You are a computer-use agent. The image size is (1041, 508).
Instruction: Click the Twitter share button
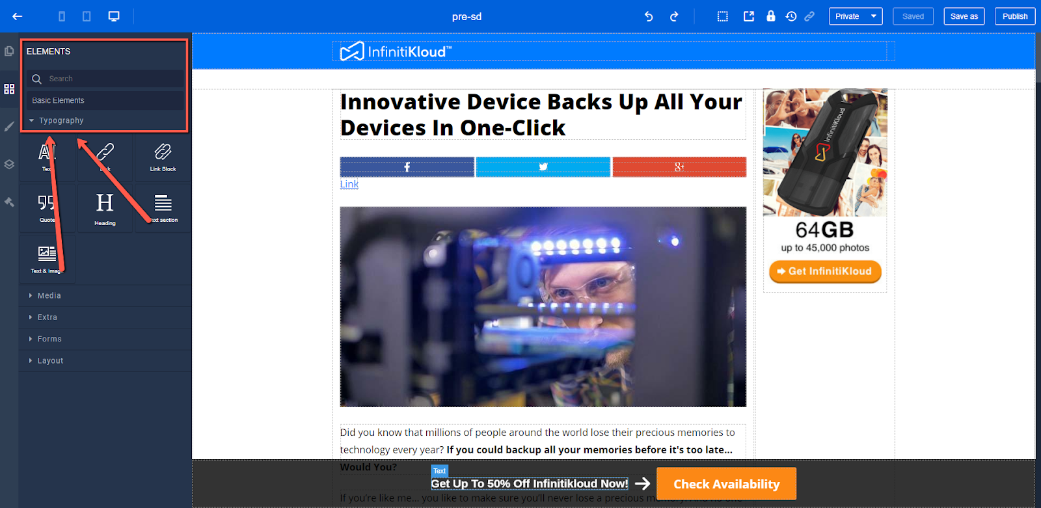(x=543, y=167)
